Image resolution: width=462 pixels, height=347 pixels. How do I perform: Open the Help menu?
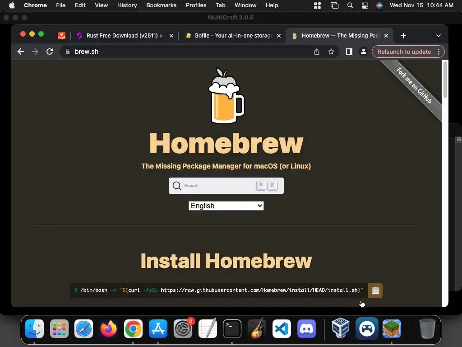(x=272, y=5)
